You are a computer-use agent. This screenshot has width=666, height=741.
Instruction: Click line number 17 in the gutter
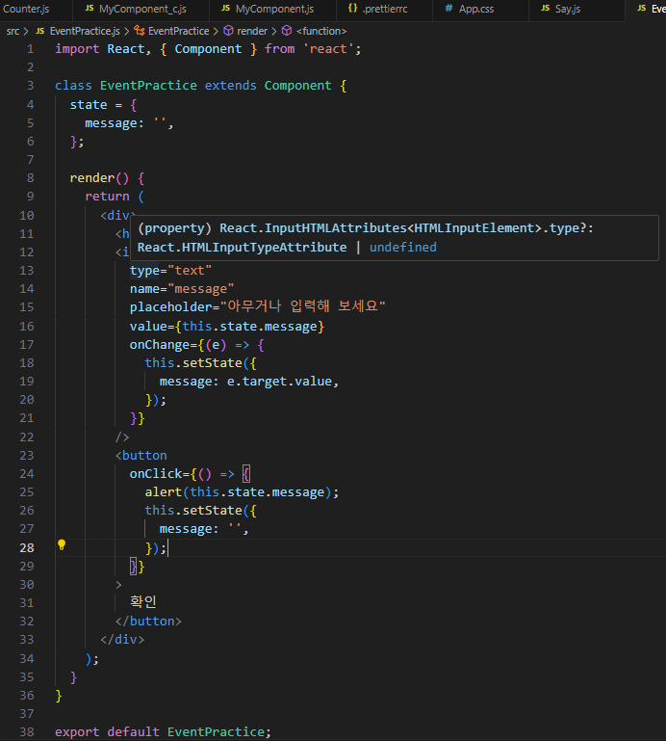[x=26, y=345]
